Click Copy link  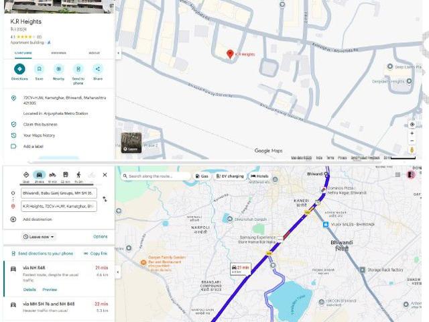tap(95, 254)
